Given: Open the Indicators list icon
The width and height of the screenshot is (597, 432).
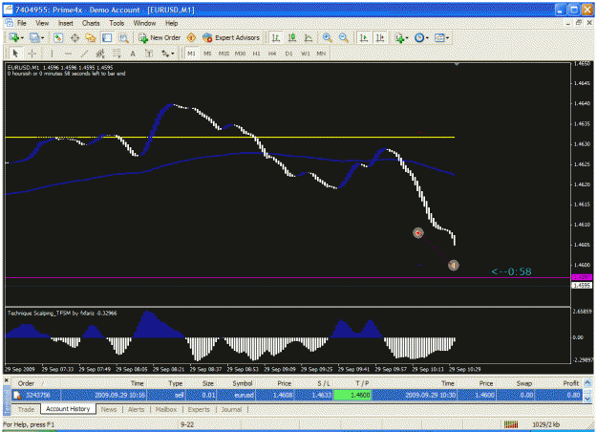Looking at the screenshot, I should [x=399, y=37].
